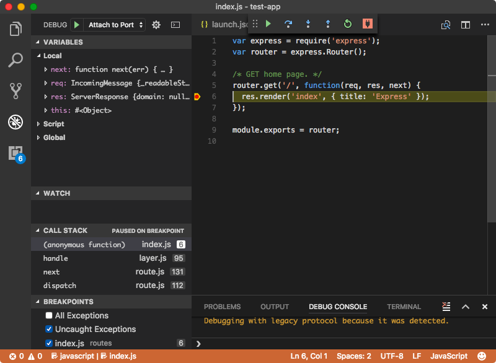Screen dimensions: 496x363
Task: Click the javascript item in the status bar
Action: (73, 356)
